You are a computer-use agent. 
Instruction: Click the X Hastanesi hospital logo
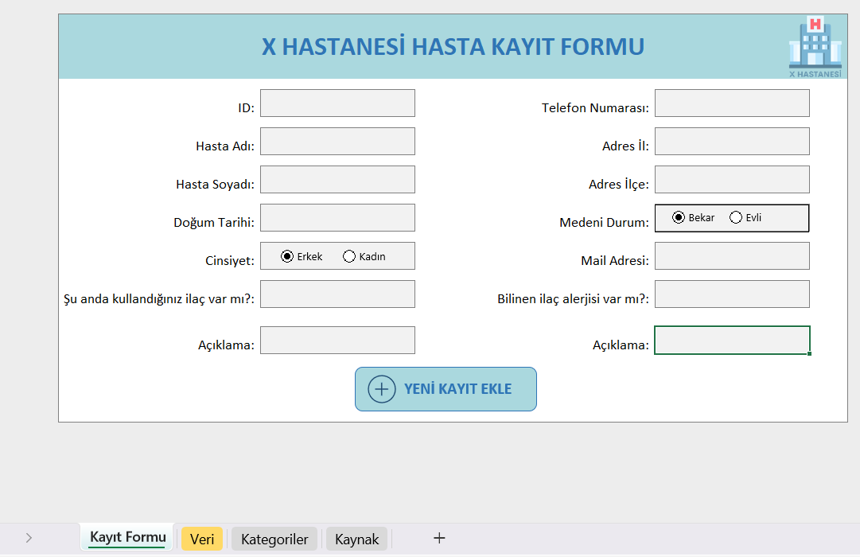(x=815, y=47)
